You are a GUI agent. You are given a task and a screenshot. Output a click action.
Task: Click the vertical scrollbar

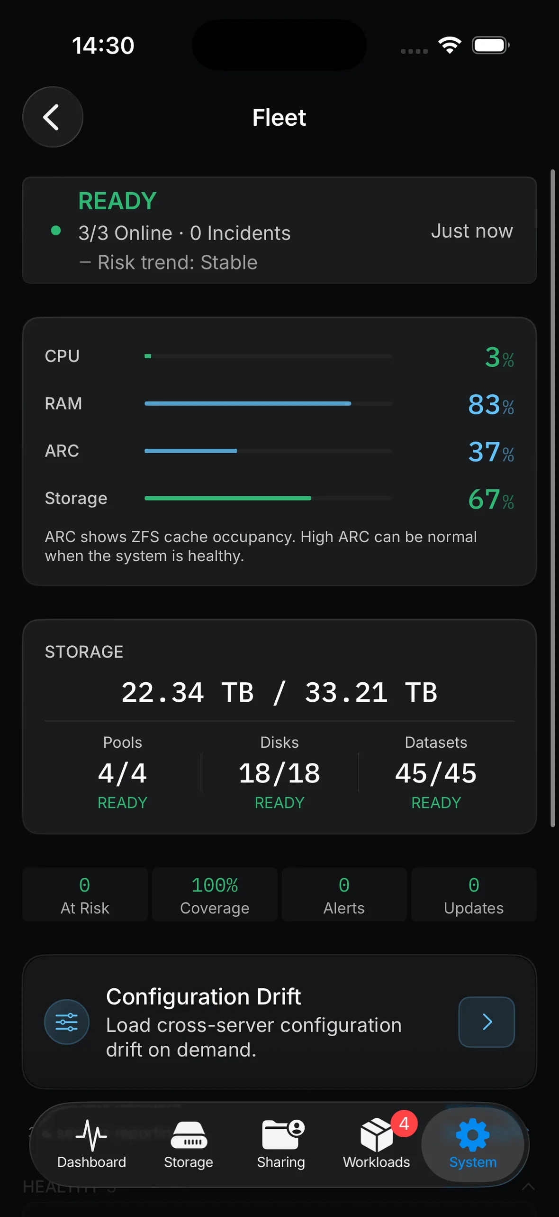[552, 498]
